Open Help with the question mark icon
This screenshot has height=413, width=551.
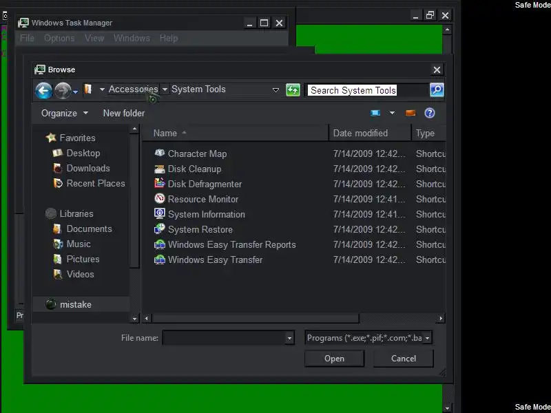pos(429,113)
